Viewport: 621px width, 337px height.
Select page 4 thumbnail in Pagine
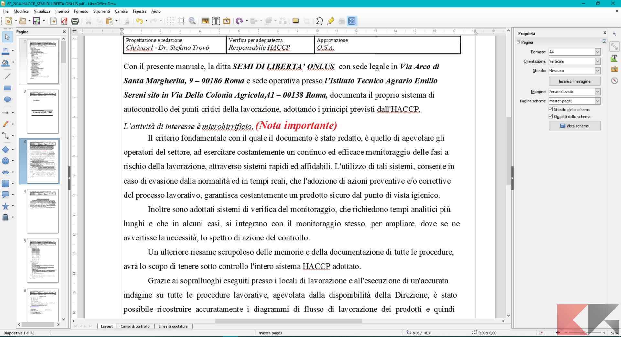coord(43,211)
